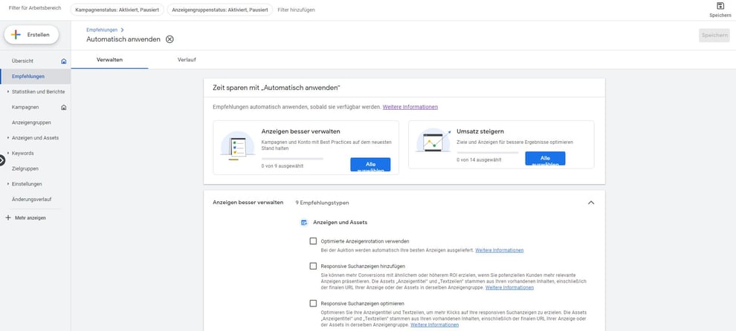Expand the collapsed side panel arrow icon

point(2,160)
